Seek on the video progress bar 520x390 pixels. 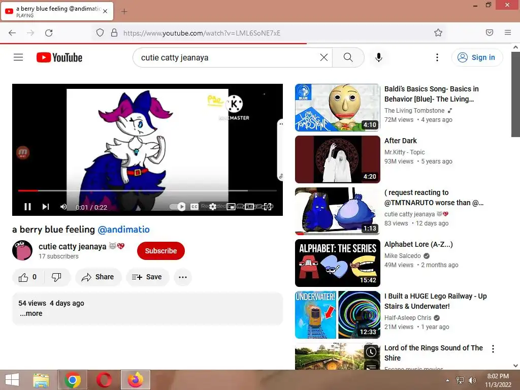[147, 191]
